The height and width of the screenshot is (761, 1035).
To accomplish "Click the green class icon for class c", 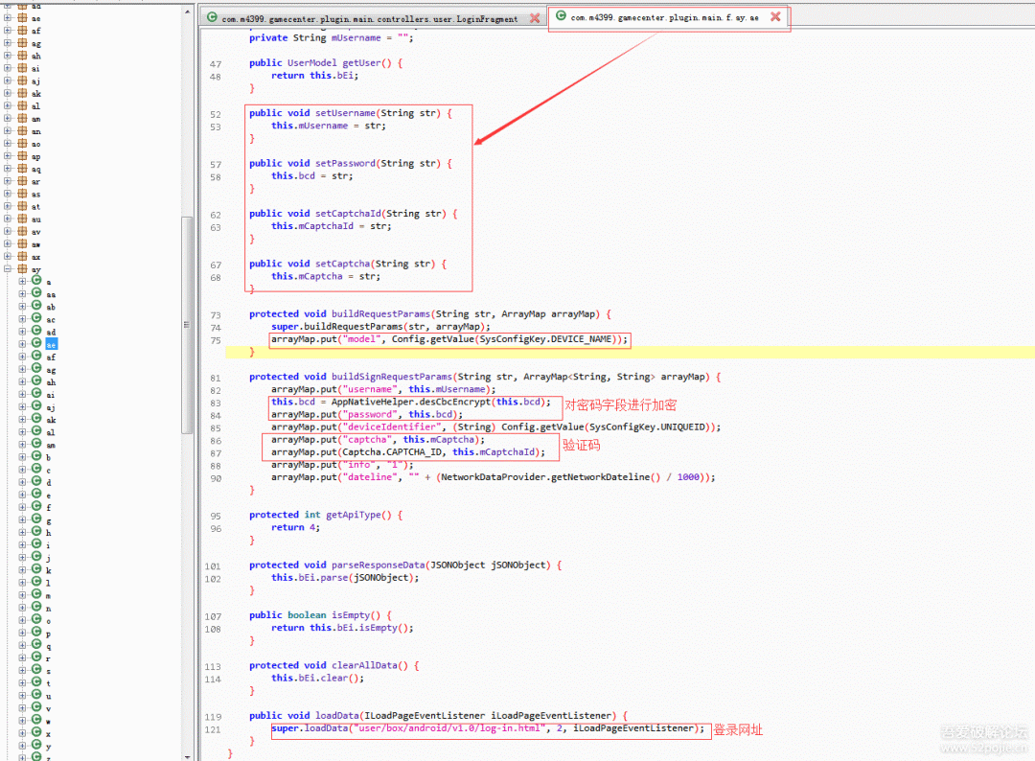I will 37,468.
